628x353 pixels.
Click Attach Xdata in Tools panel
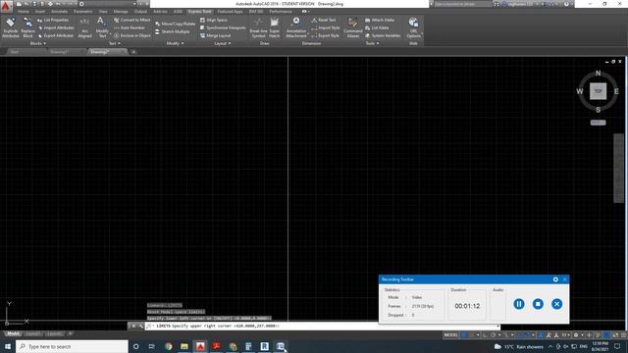click(380, 20)
